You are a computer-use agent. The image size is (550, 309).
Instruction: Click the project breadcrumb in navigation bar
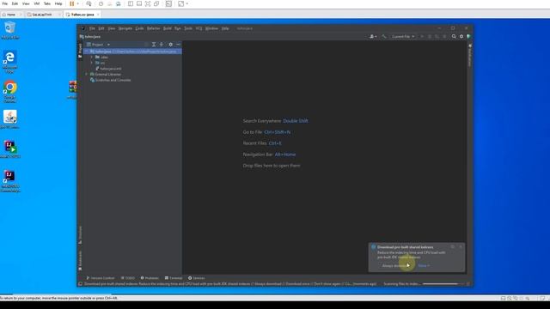90,36
